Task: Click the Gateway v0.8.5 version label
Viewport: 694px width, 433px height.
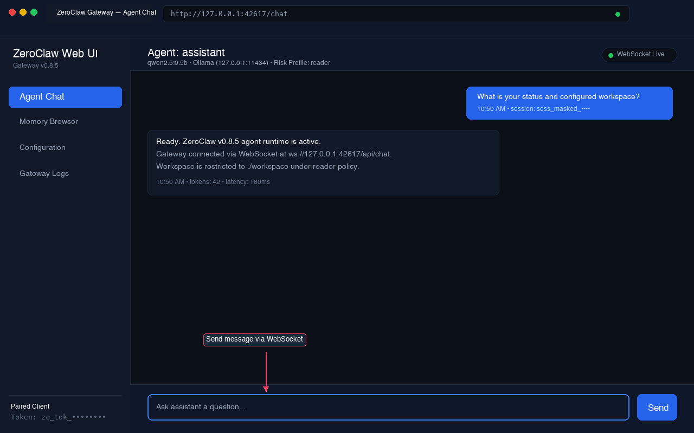Action: tap(36, 65)
